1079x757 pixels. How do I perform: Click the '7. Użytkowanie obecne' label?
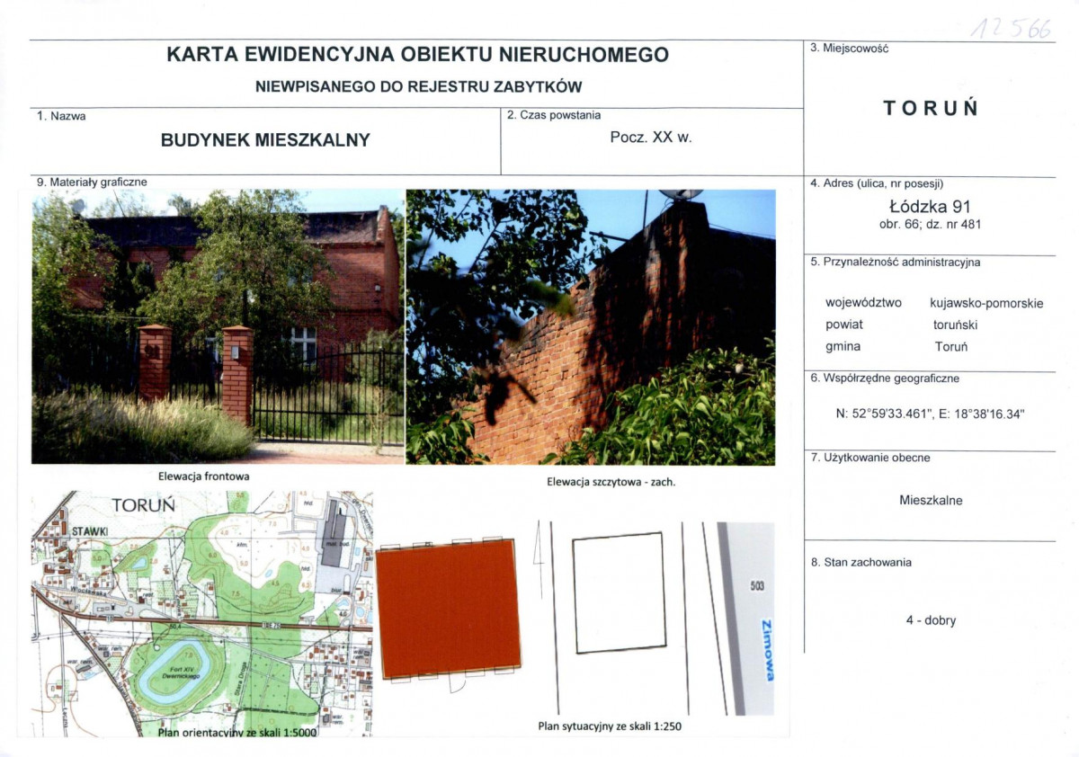[870, 458]
